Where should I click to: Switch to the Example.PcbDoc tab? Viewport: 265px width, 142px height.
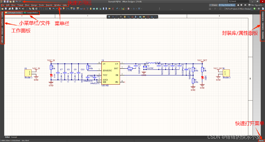pyautogui.click(x=31, y=13)
